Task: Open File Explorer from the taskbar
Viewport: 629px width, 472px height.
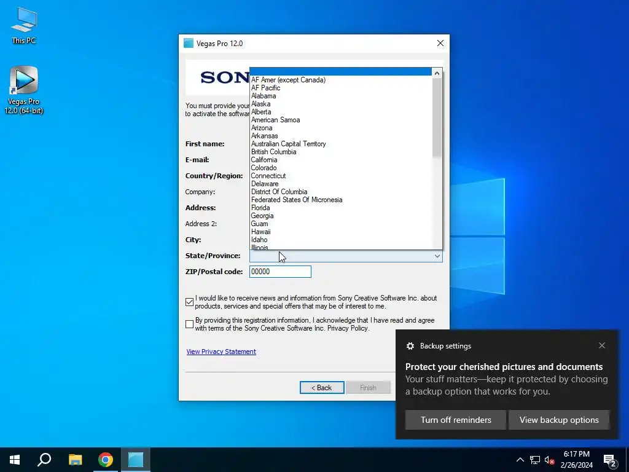Action: [75, 460]
